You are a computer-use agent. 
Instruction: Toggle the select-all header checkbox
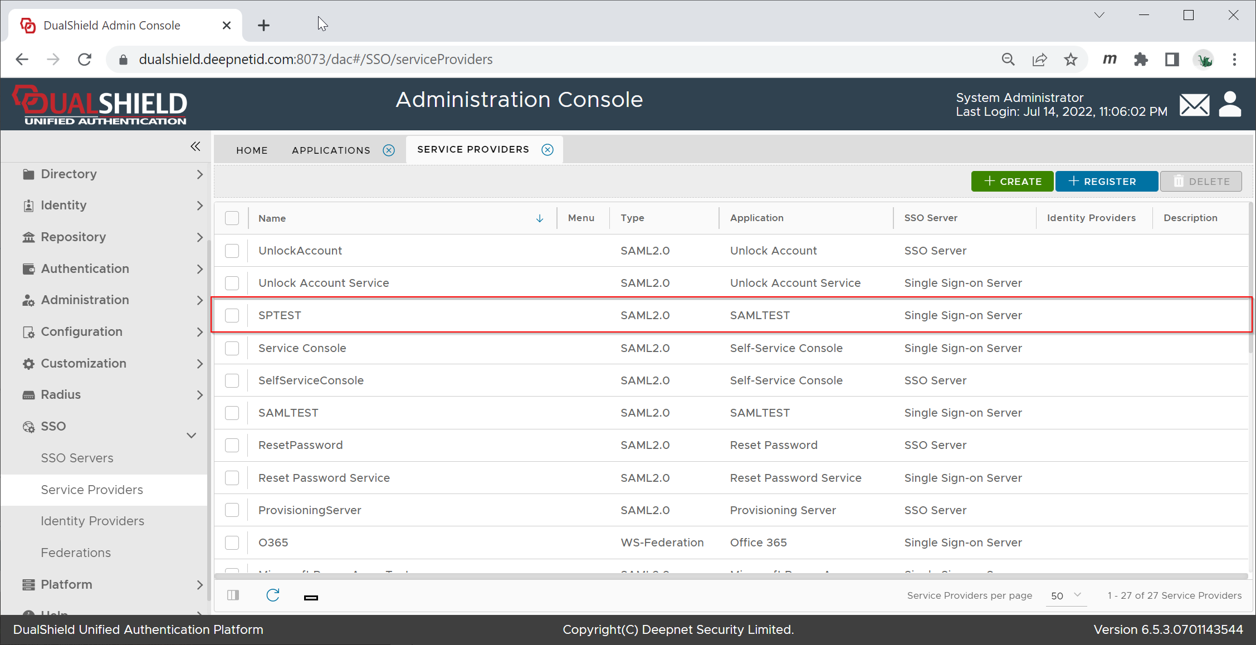232,218
